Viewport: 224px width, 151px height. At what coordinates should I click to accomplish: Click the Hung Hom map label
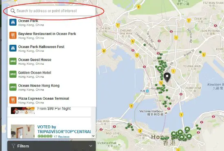[193, 89]
